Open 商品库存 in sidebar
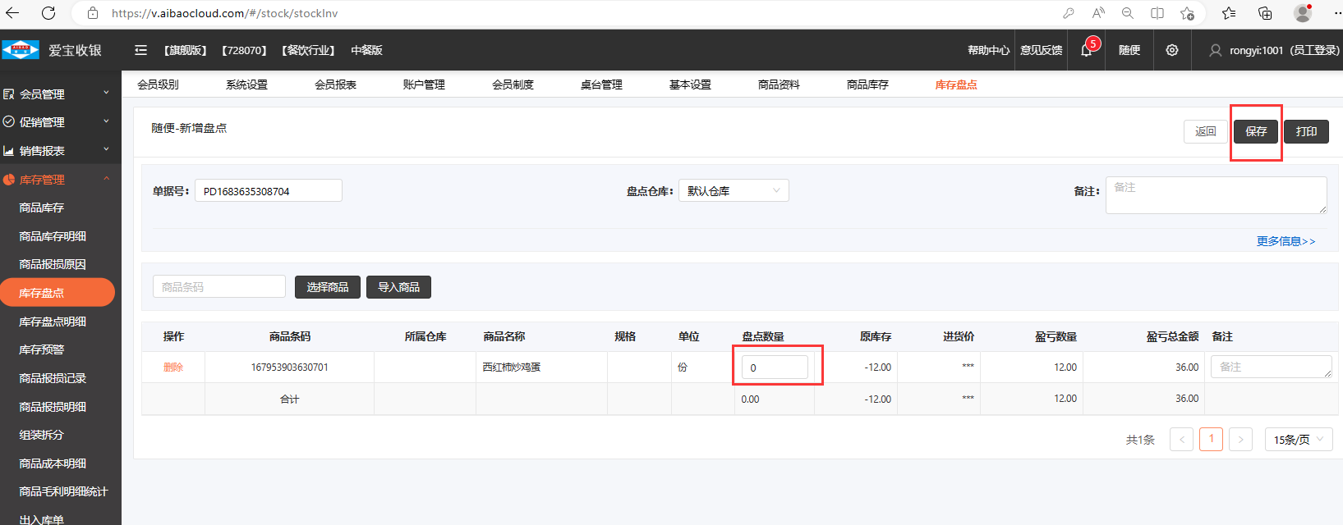The height and width of the screenshot is (525, 1343). pos(42,208)
